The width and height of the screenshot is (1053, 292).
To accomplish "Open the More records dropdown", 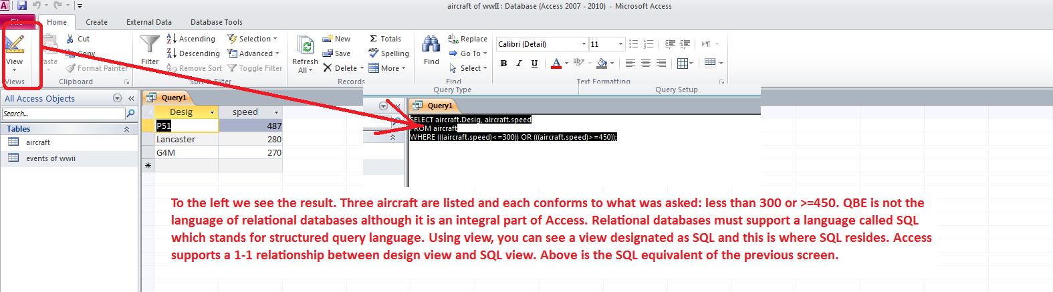I will point(388,68).
